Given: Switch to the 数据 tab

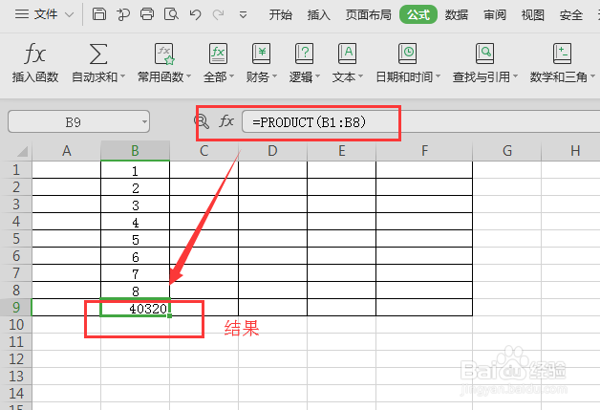Looking at the screenshot, I should click(x=456, y=15).
